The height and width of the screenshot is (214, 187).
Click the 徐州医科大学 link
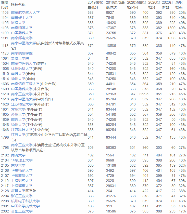pos(22,69)
